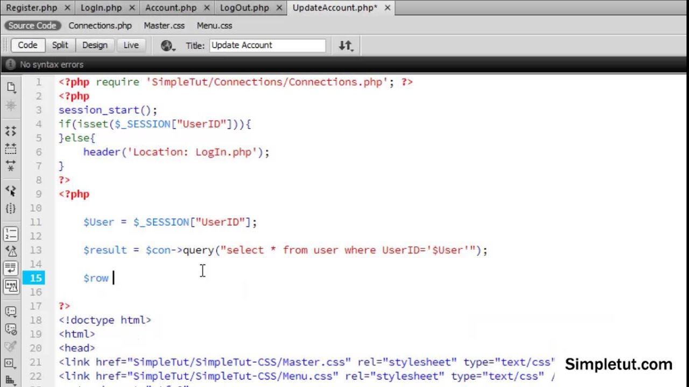Screen dimensions: 689x387
Task: Open related file Master.css
Action: pyautogui.click(x=164, y=25)
